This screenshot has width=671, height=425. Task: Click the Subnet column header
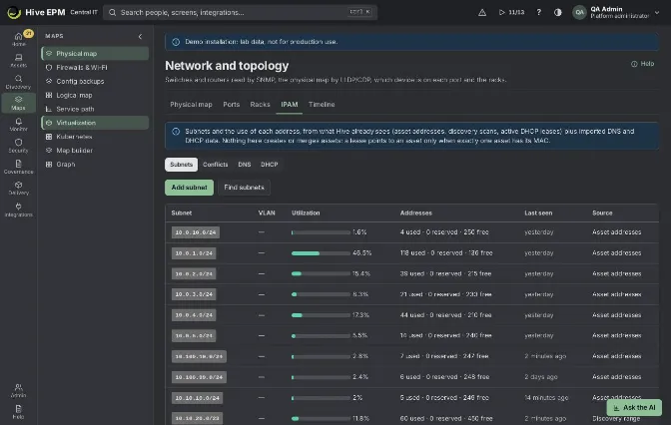pyautogui.click(x=182, y=212)
